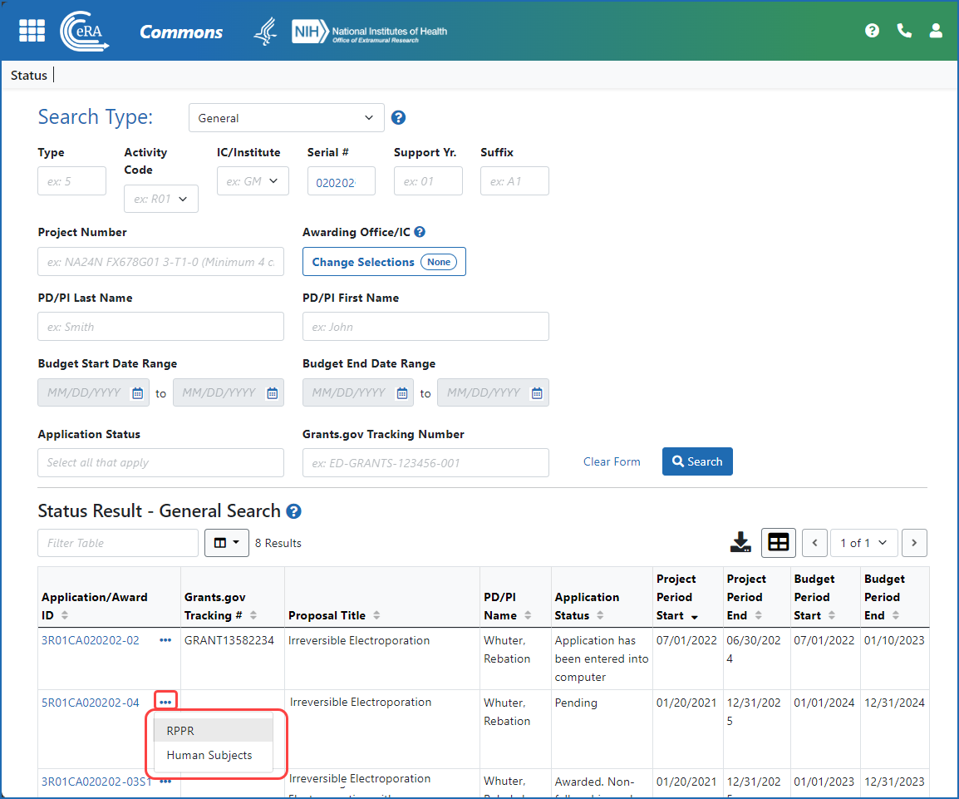Focus the Suffix input field
This screenshot has width=959, height=799.
pos(514,181)
